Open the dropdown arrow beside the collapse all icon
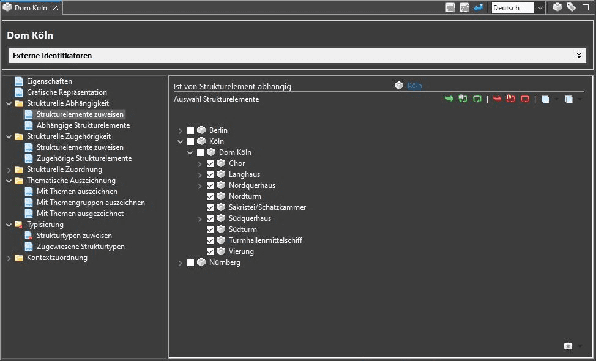This screenshot has height=361, width=596. (x=579, y=100)
